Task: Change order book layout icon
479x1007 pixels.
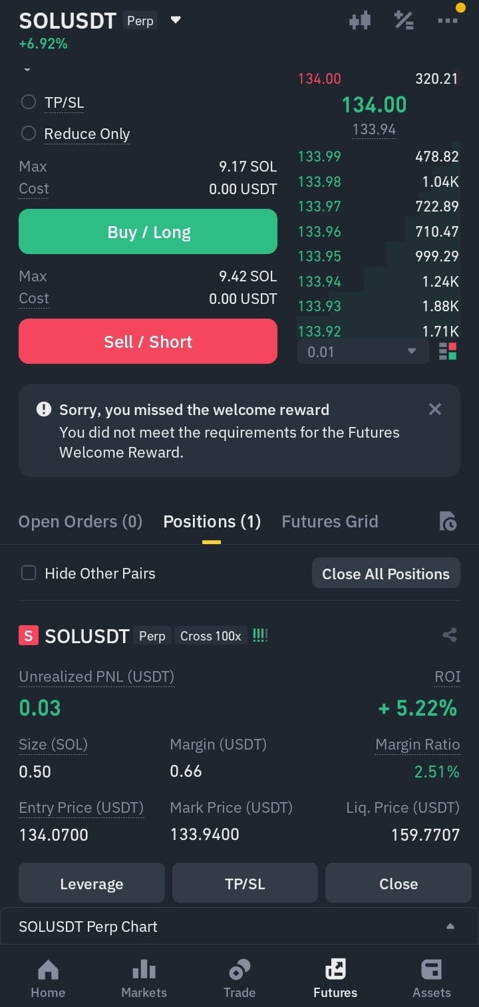Action: tap(448, 351)
